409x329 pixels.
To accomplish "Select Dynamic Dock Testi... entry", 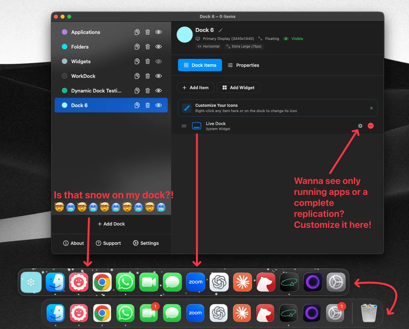I will 111,91.
